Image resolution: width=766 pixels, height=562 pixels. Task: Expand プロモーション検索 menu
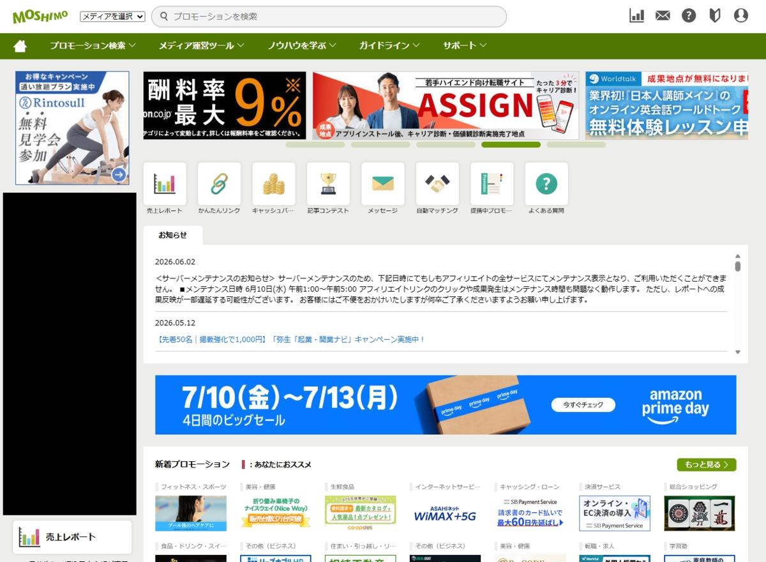coord(93,46)
